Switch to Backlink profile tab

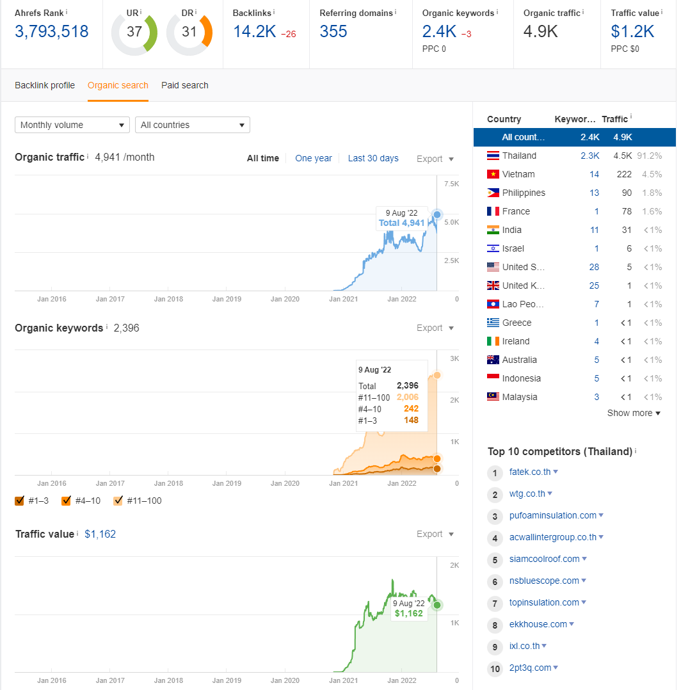click(x=45, y=85)
